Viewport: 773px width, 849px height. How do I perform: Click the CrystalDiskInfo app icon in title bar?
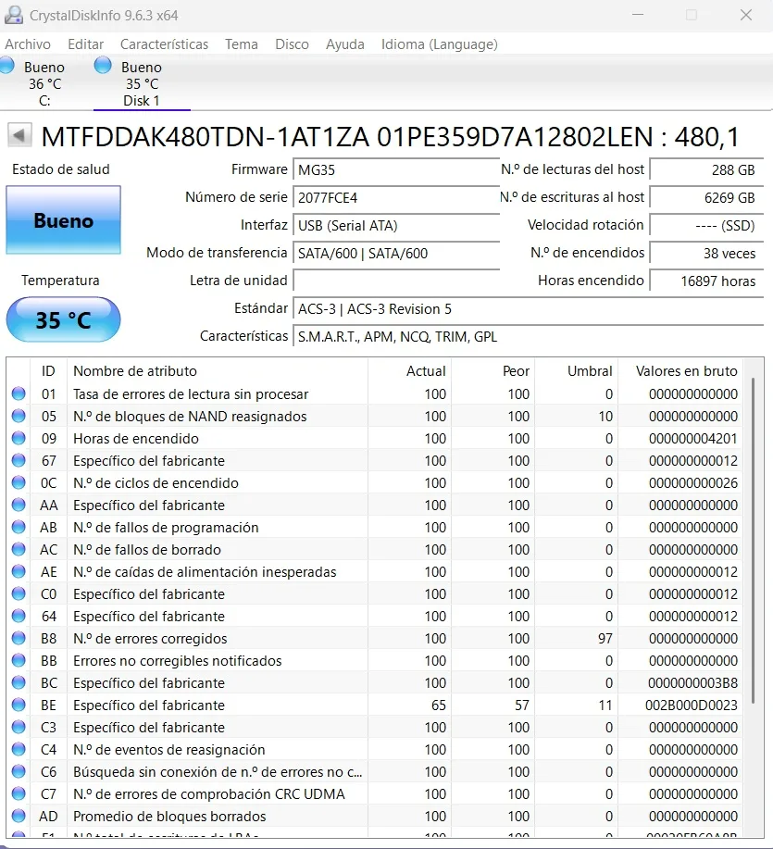click(x=14, y=15)
